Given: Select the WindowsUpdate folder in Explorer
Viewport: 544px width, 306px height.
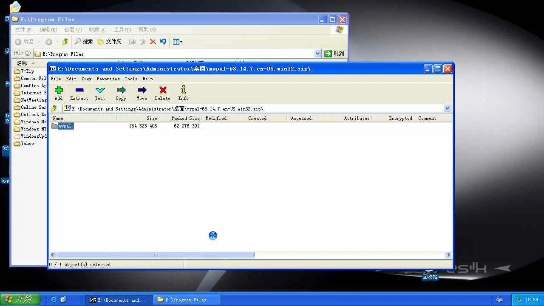Looking at the screenshot, I should [x=30, y=136].
